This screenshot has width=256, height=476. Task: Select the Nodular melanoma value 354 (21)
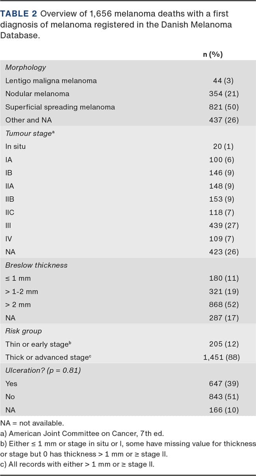coord(224,94)
